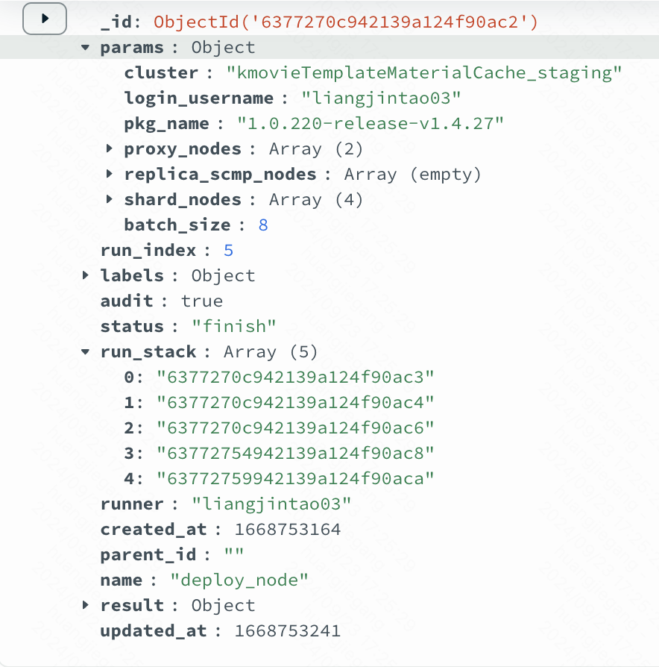
Task: Click the document expand arrow button
Action: coord(45,19)
